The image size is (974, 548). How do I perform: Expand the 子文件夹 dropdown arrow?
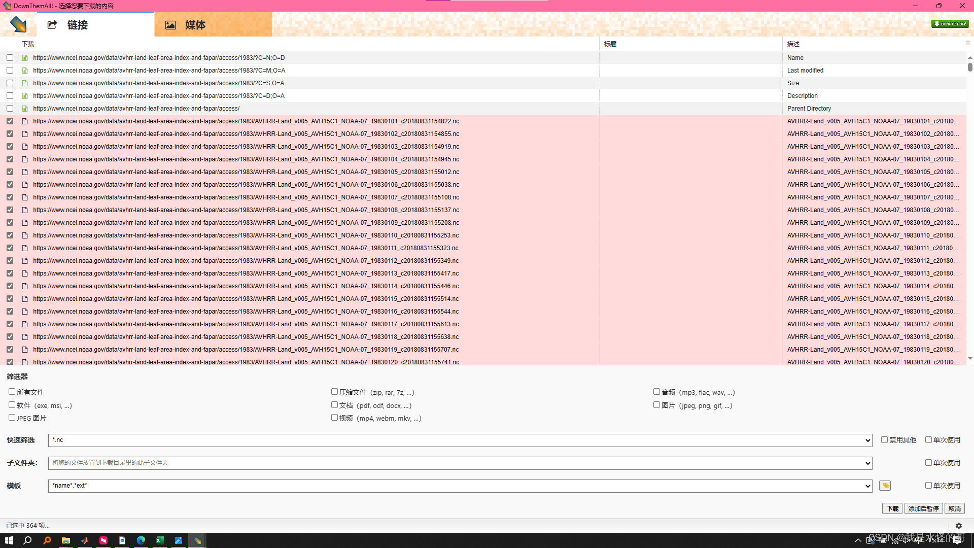[x=867, y=463]
